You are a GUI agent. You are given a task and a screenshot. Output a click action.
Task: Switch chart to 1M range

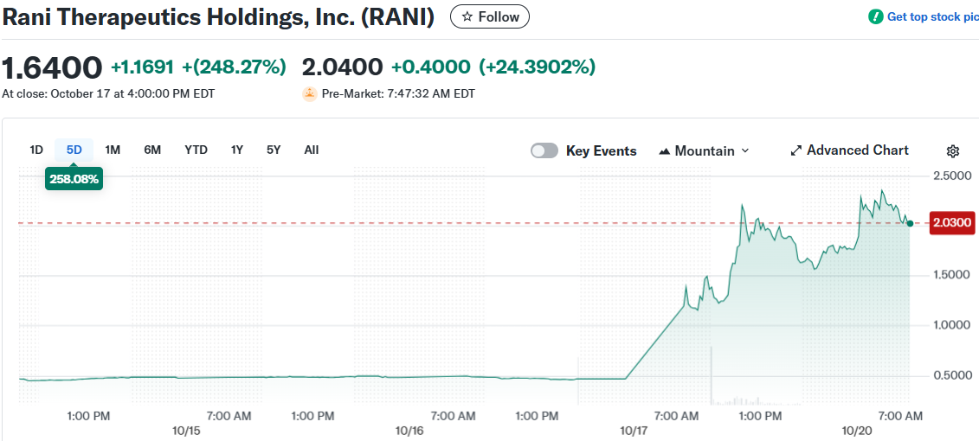113,150
